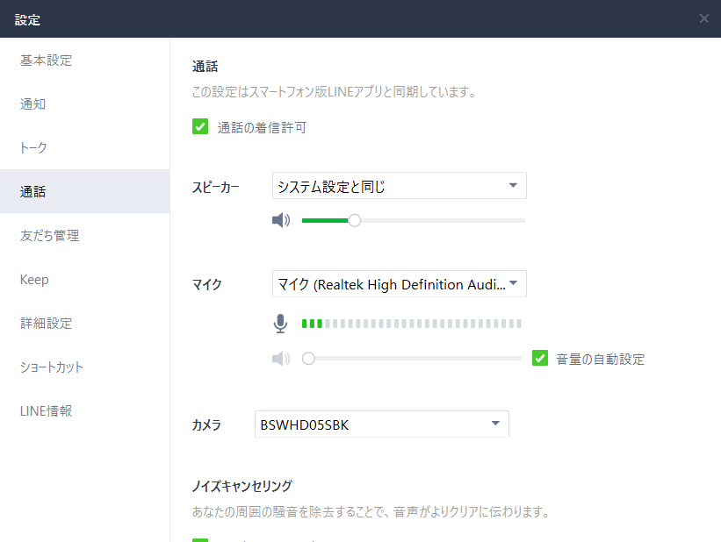This screenshot has height=542, width=721.
Task: Click the 通話 section heading
Action: point(205,67)
